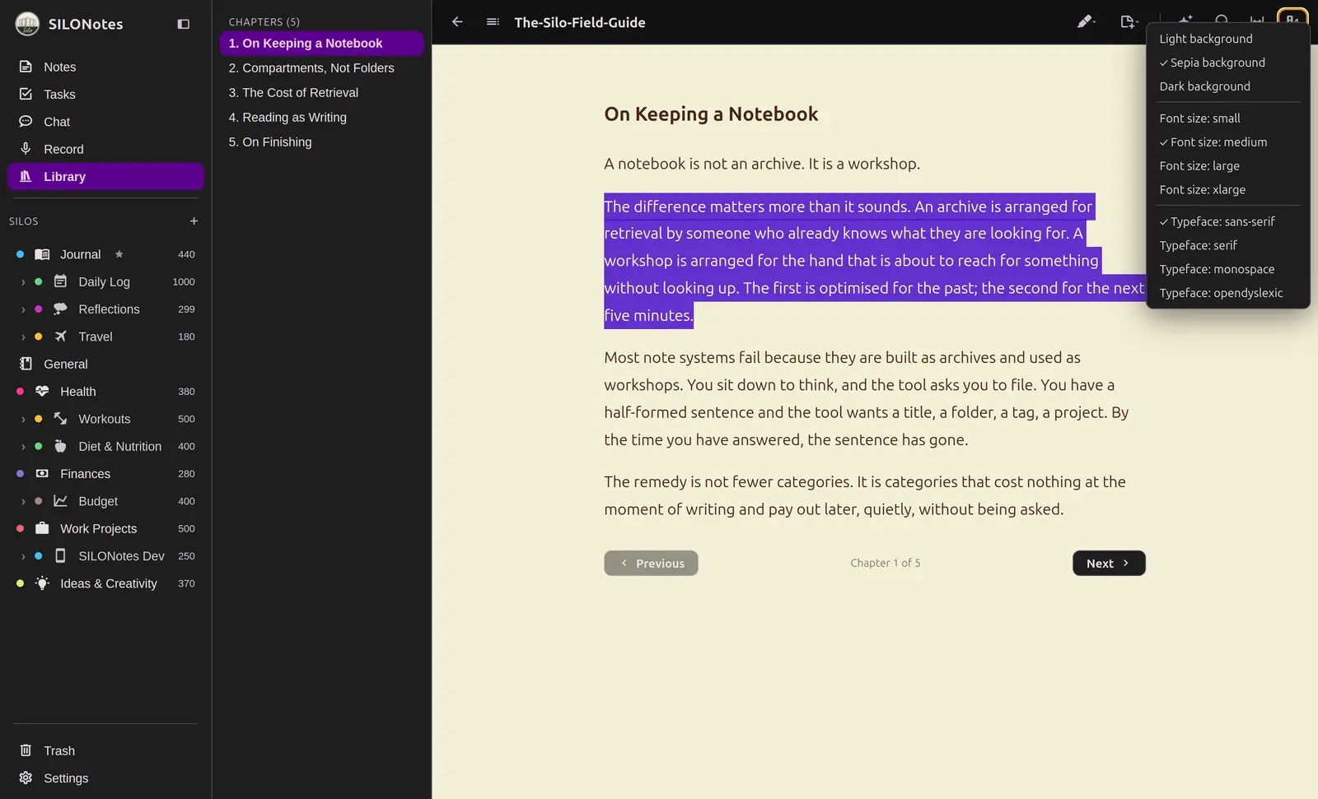The width and height of the screenshot is (1318, 799).
Task: Select Light background option
Action: (1227, 39)
